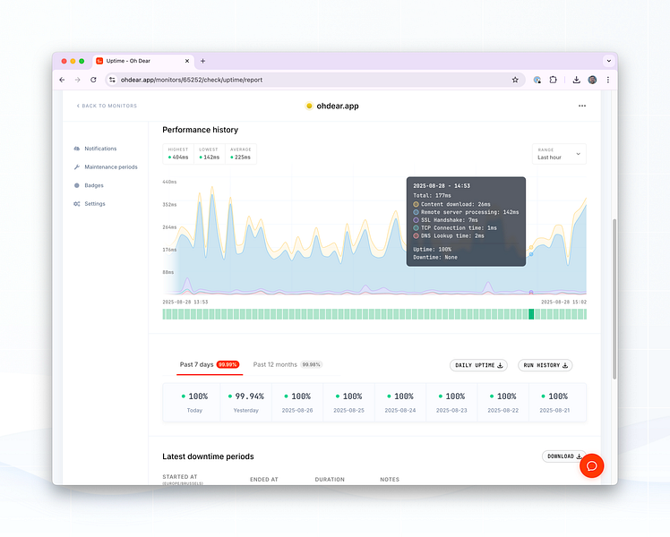Open the red chat support bubble
This screenshot has width=670, height=537.
592,465
